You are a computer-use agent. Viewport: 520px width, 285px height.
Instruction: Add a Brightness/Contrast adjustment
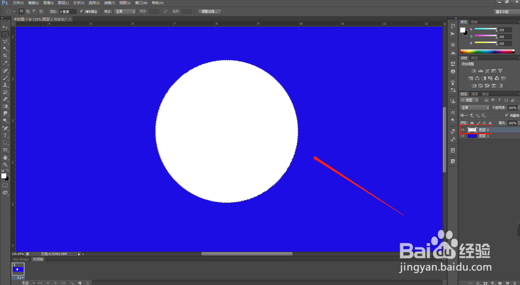(x=474, y=71)
